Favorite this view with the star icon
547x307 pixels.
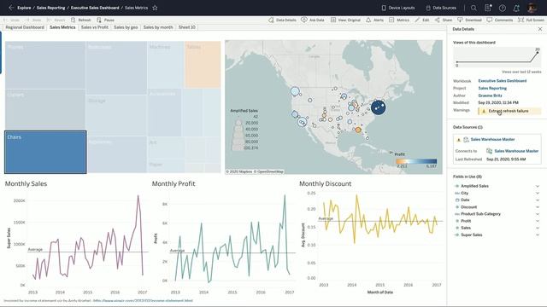pos(155,8)
